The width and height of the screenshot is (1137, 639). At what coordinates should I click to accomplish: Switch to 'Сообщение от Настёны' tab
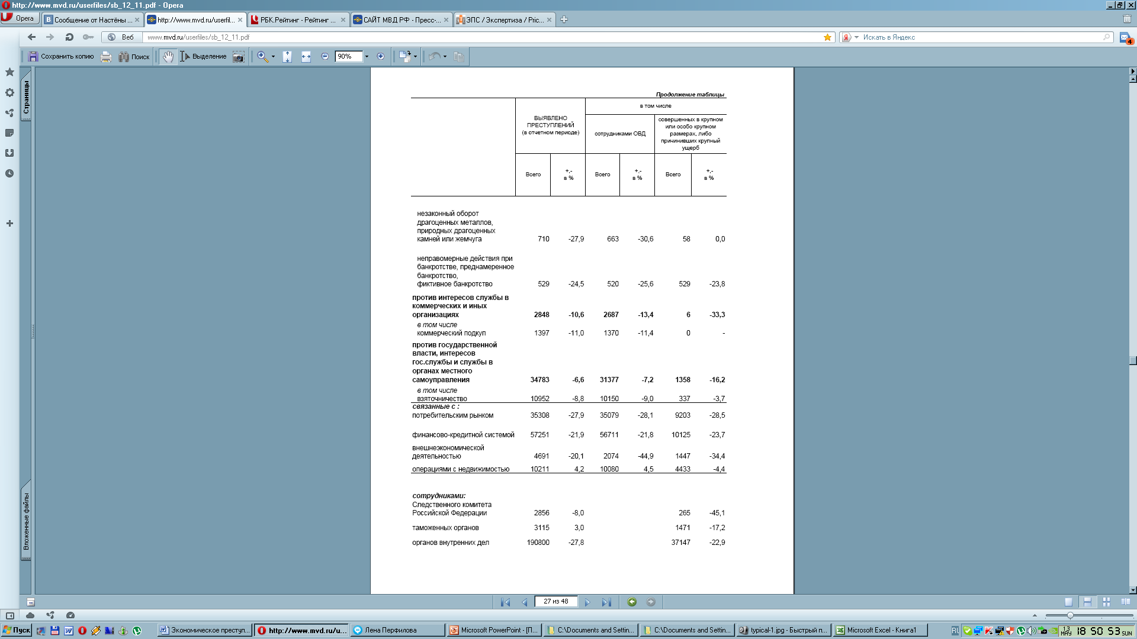point(92,20)
